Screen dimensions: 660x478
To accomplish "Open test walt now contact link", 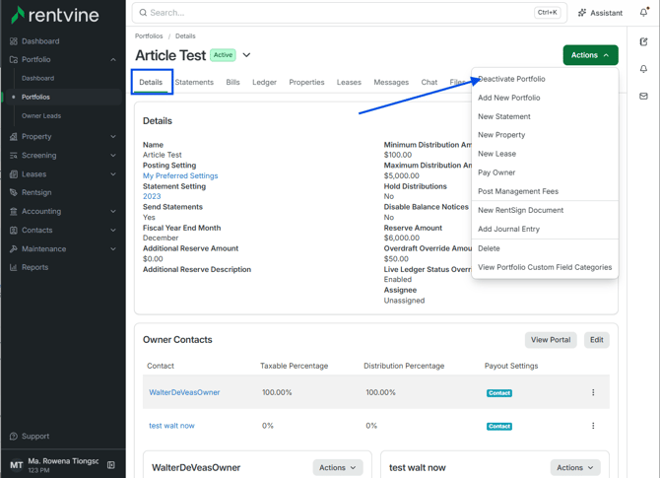I will (171, 426).
